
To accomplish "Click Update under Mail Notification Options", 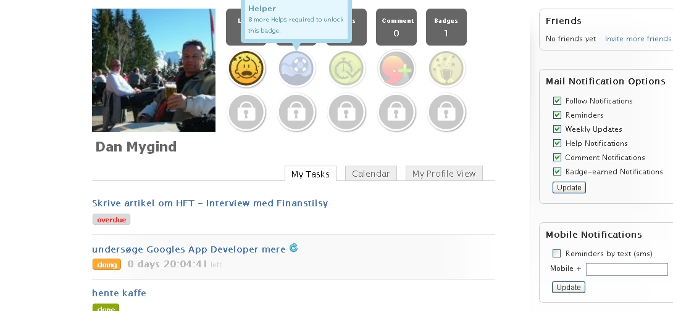I will coord(569,187).
